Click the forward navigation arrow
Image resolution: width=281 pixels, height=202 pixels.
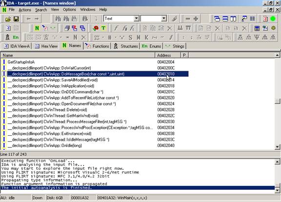37,19
